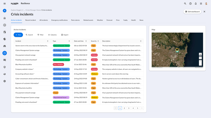This screenshot has width=211, height=118.
Task: Open the Panic alarms tab
Action: pos(75,20)
